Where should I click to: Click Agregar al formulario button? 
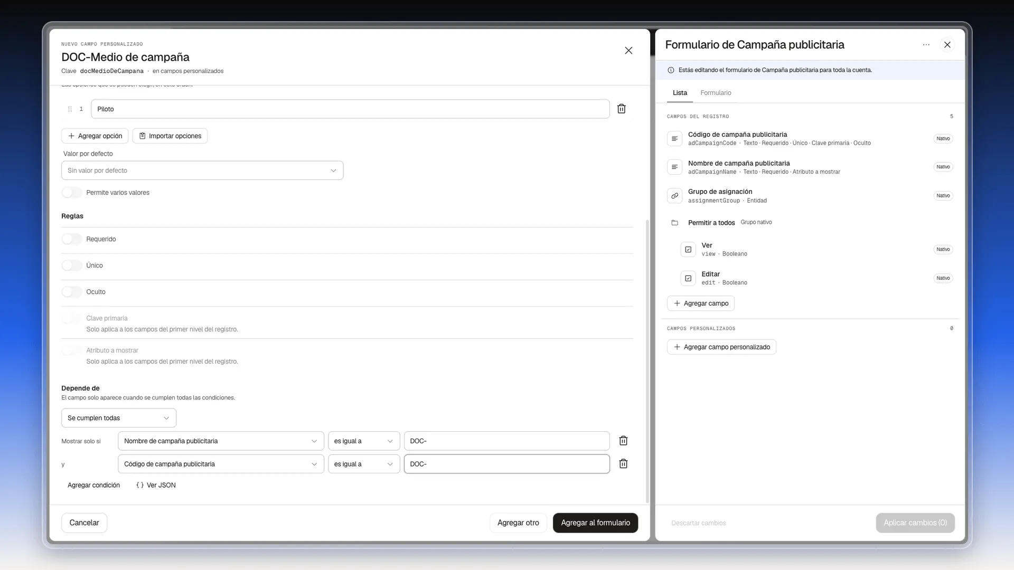[595, 523]
